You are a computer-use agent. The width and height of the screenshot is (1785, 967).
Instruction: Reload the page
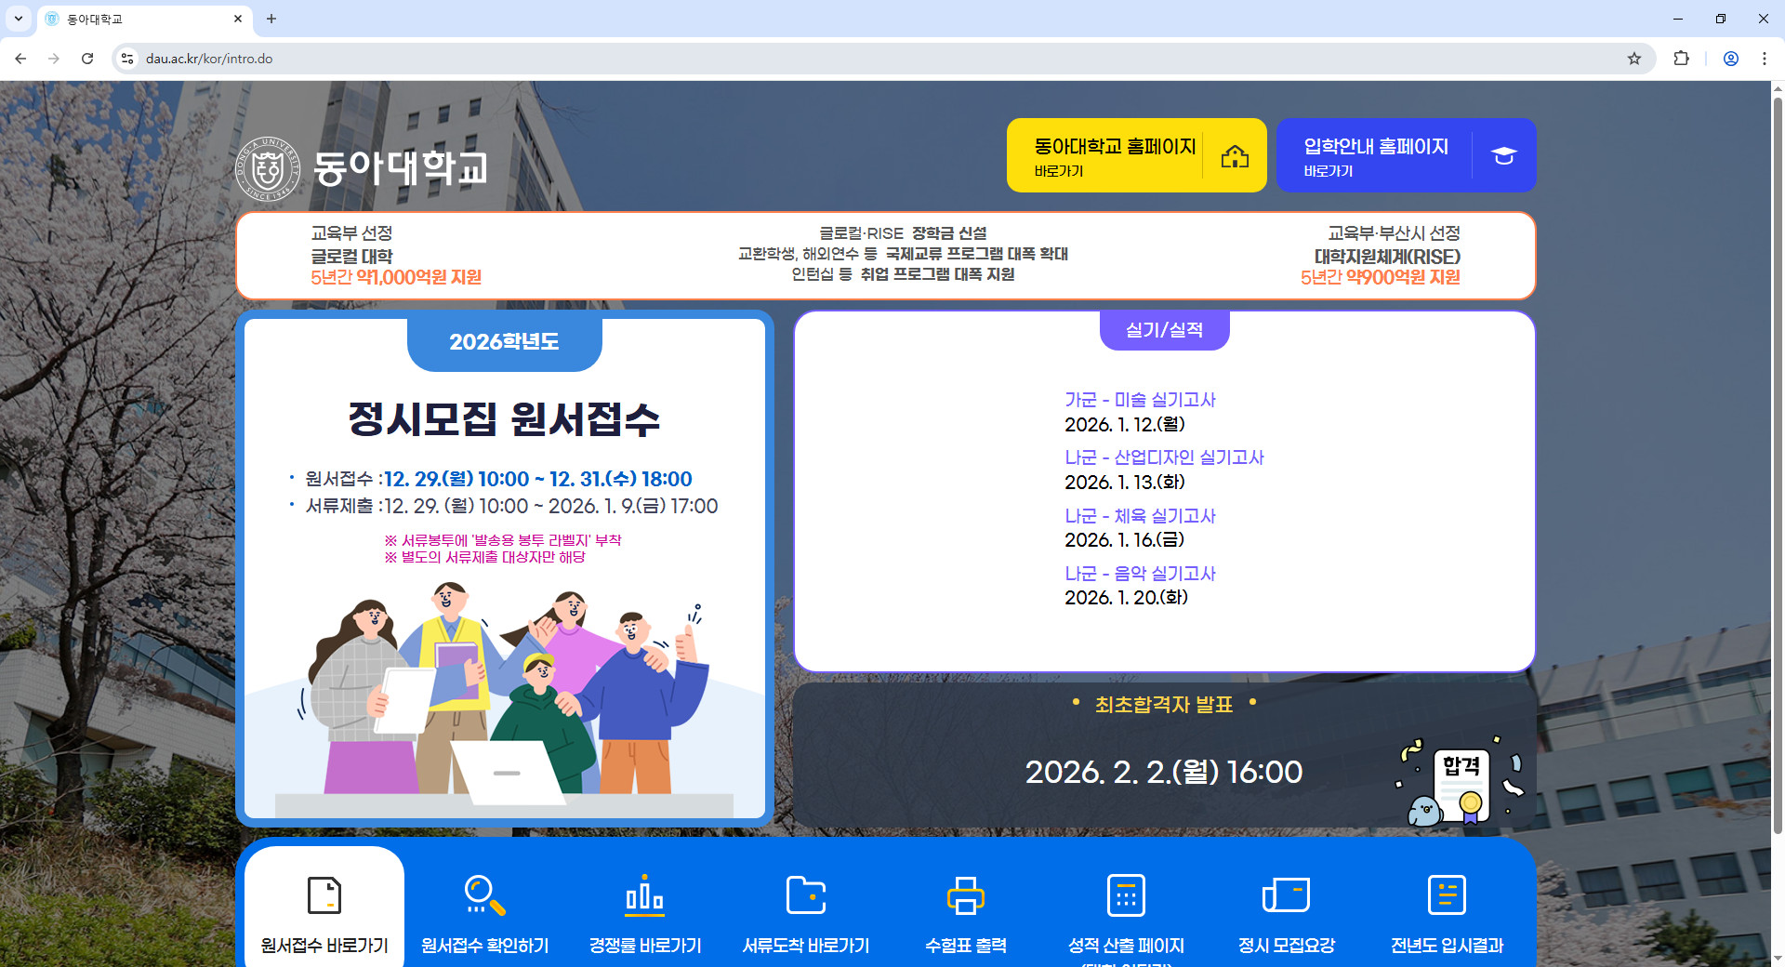pyautogui.click(x=87, y=59)
